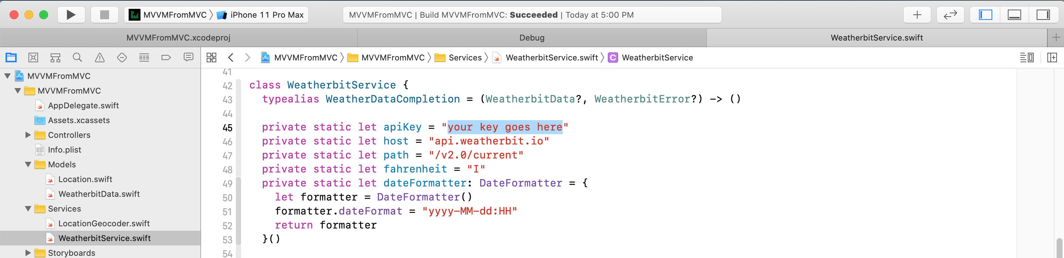Collapse the Models folder
The image size is (1064, 258).
tap(28, 165)
